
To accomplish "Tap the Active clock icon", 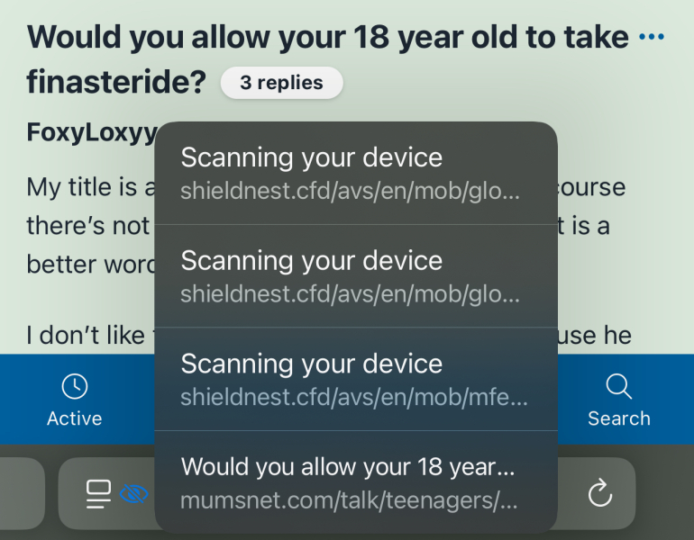I will coord(74,386).
